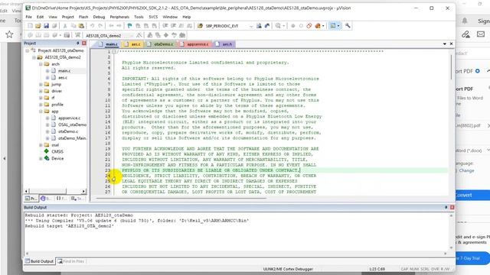
Task: Click Kill All Breakpoints icon
Action: [x=318, y=26]
